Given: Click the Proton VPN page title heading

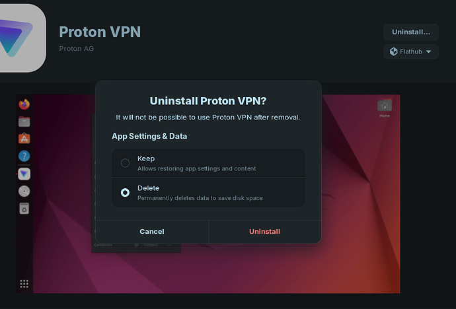Looking at the screenshot, I should [x=100, y=32].
